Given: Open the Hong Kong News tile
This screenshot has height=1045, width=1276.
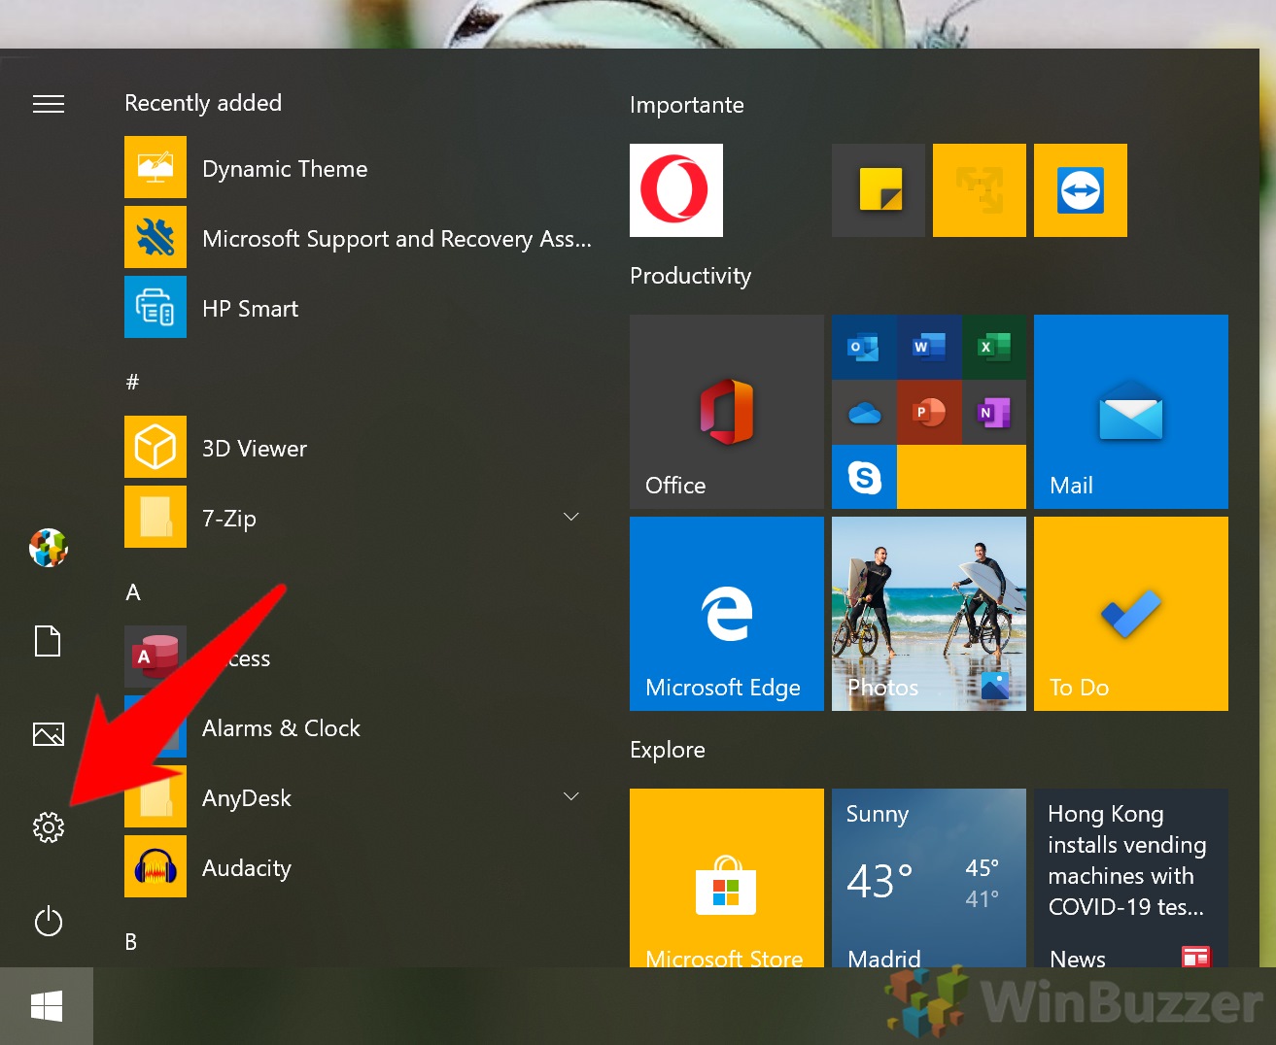Looking at the screenshot, I should pos(1131,878).
